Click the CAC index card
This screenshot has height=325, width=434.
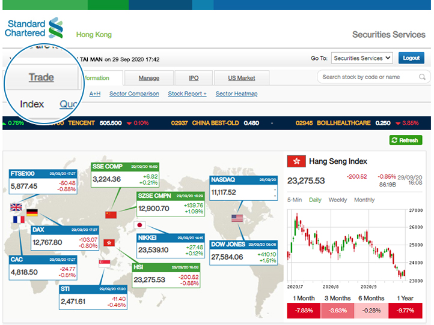pyautogui.click(x=43, y=268)
